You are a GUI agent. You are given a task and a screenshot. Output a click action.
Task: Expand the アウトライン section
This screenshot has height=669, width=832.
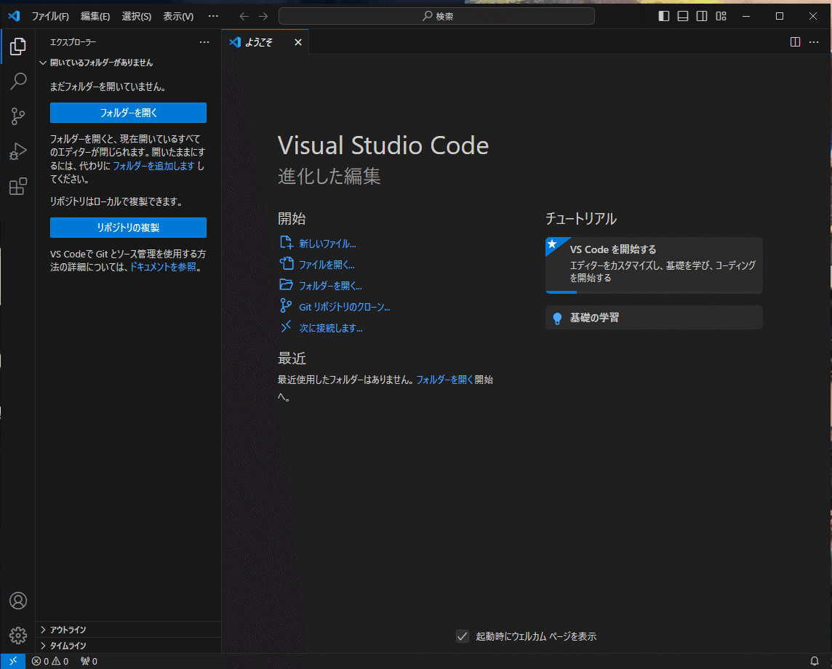pos(128,629)
